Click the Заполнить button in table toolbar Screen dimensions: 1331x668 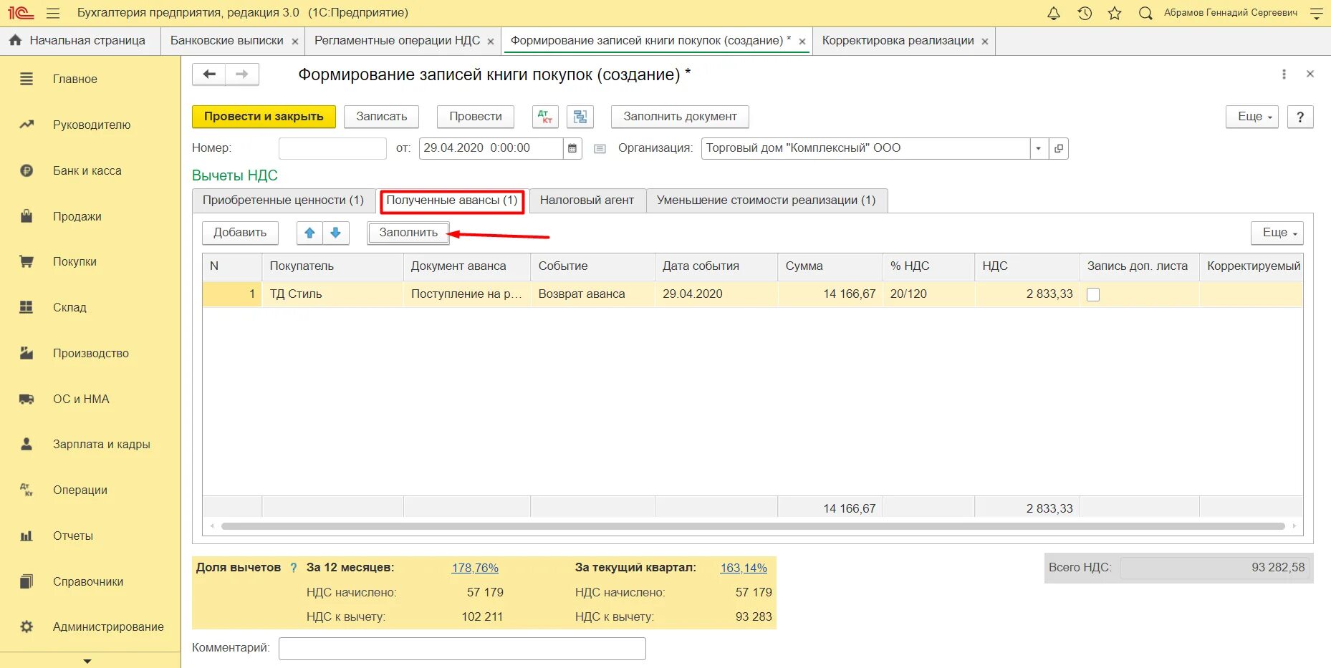click(x=408, y=233)
